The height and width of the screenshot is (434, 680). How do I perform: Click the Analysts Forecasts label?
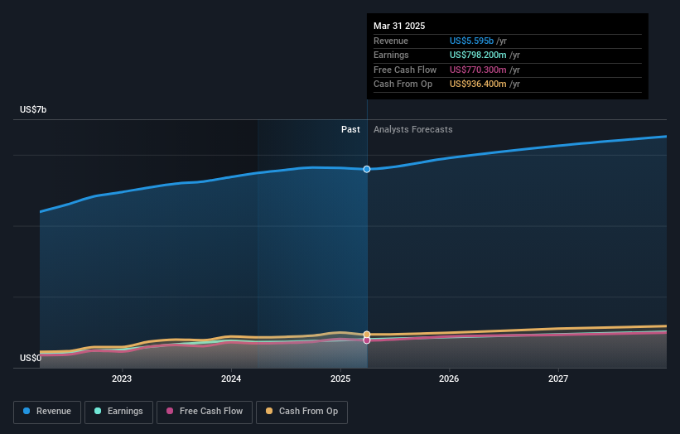point(412,130)
